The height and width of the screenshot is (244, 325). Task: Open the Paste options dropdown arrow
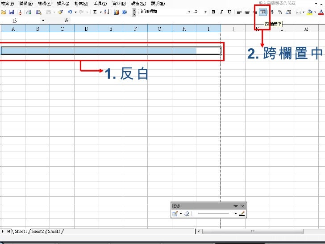(54, 12)
